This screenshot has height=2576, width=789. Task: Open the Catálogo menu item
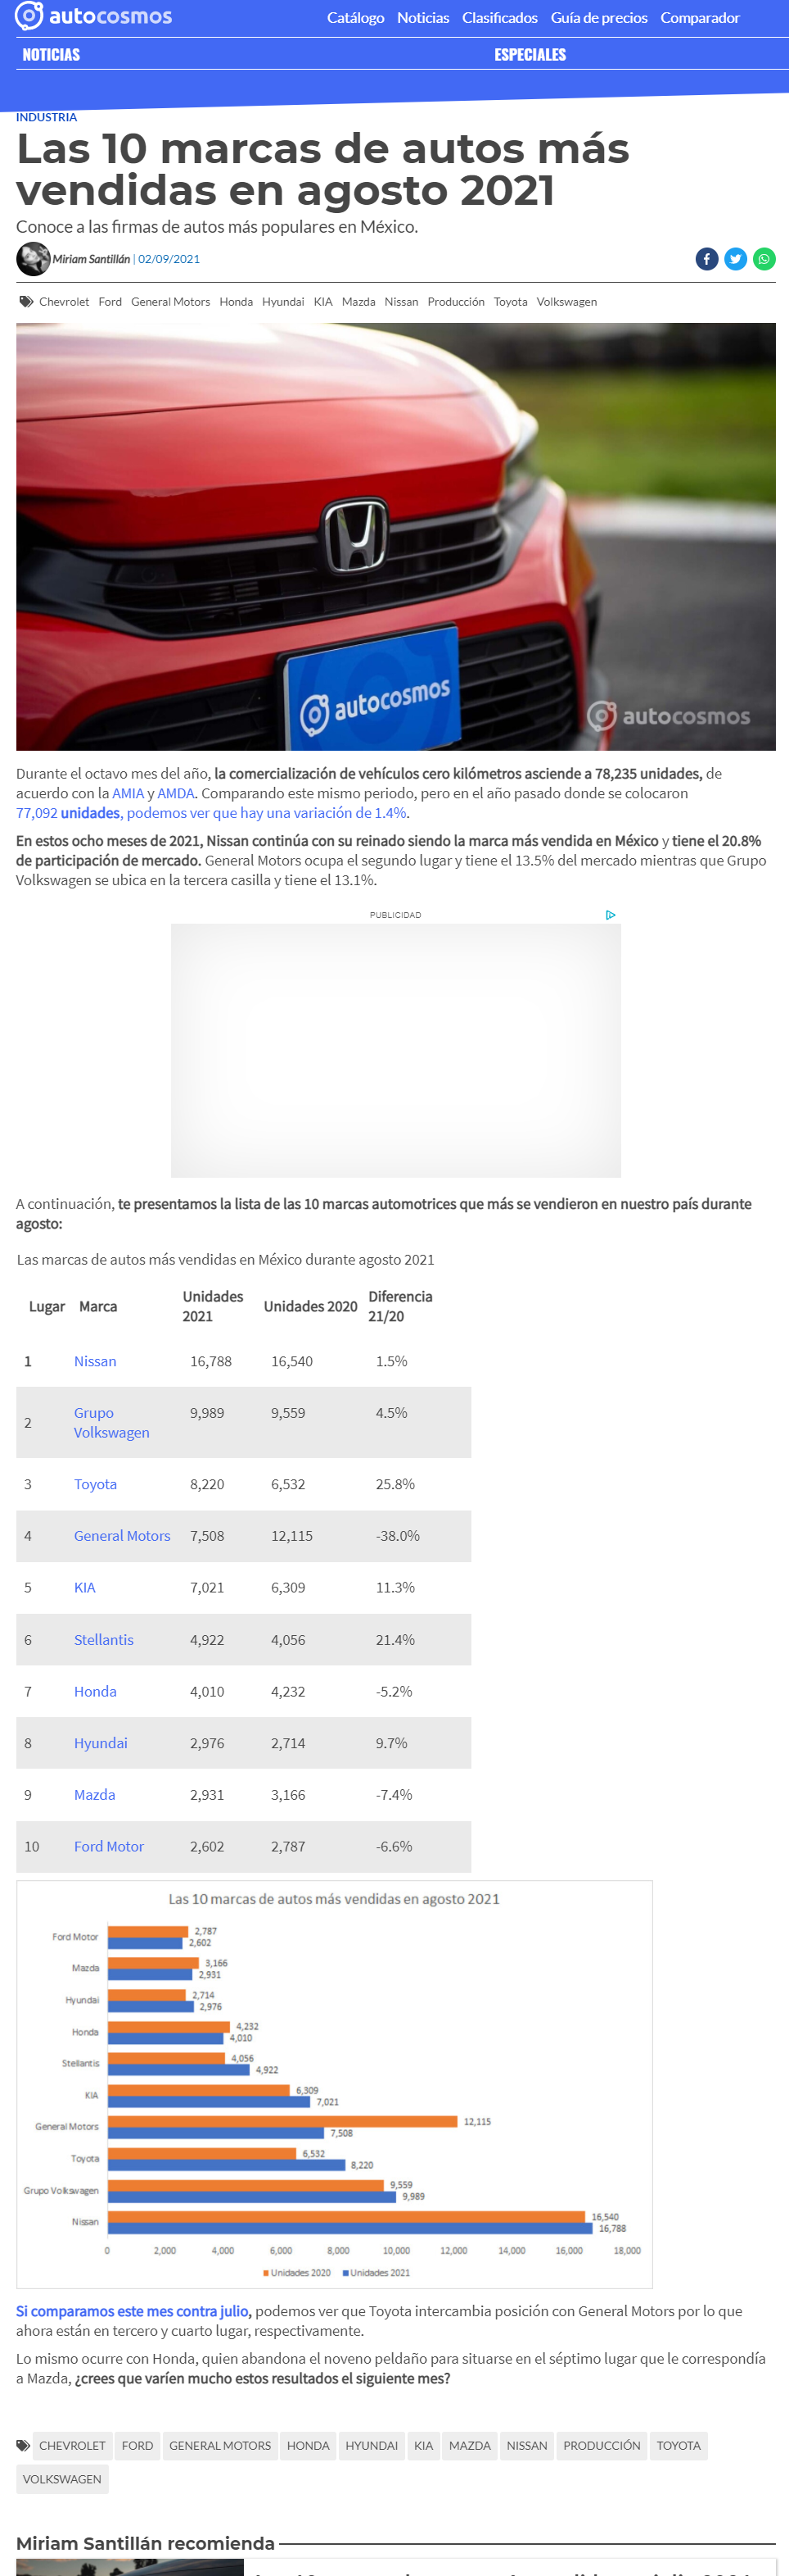point(355,18)
